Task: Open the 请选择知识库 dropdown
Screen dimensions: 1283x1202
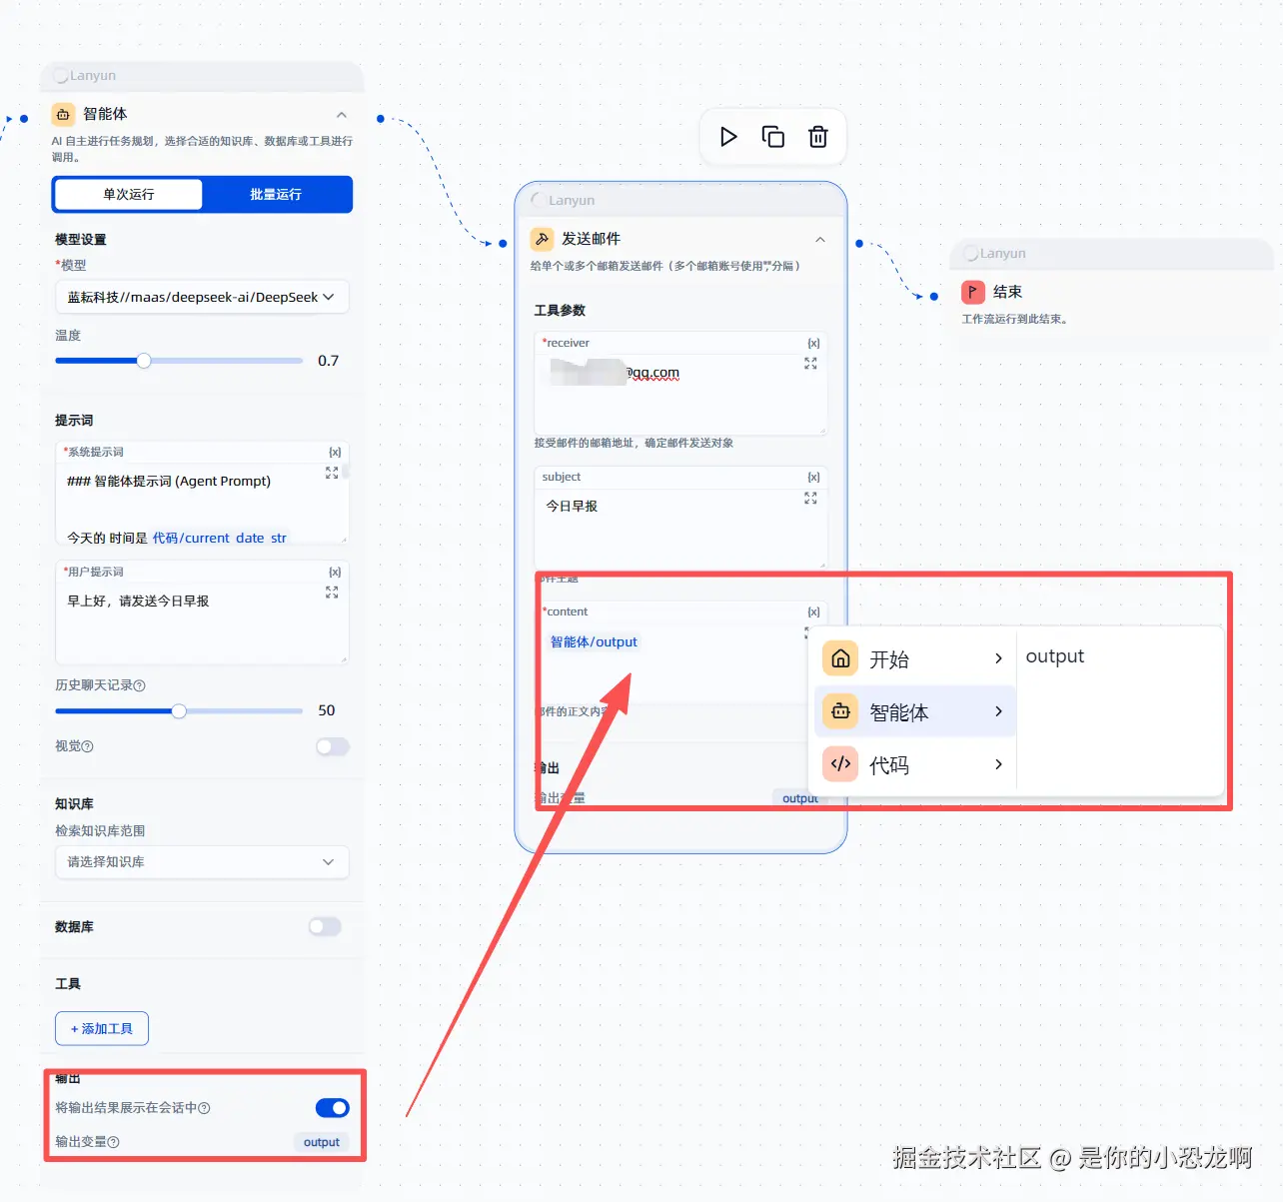Action: (202, 862)
